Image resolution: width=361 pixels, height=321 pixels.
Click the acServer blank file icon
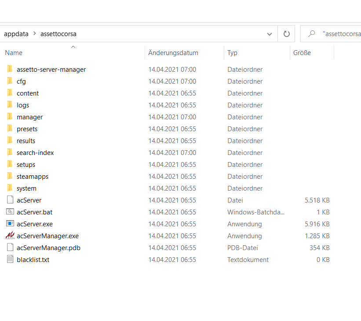10,200
